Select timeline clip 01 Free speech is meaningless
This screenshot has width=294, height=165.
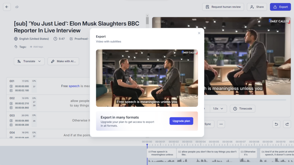(162, 153)
